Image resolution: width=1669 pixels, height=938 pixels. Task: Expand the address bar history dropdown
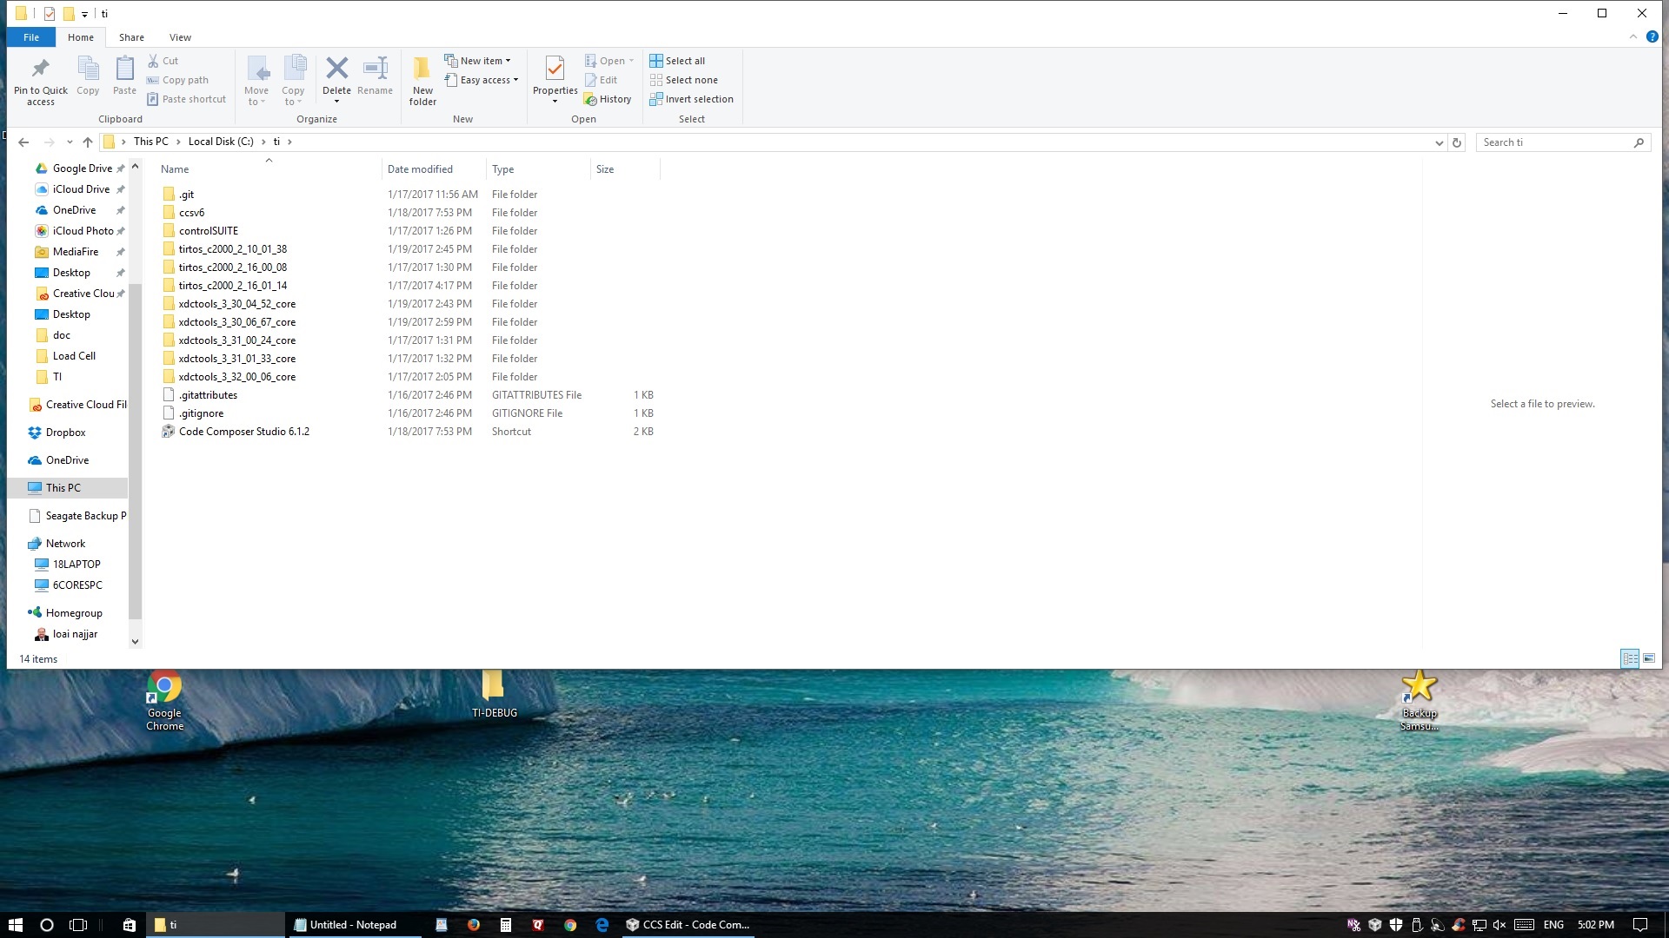click(1439, 142)
